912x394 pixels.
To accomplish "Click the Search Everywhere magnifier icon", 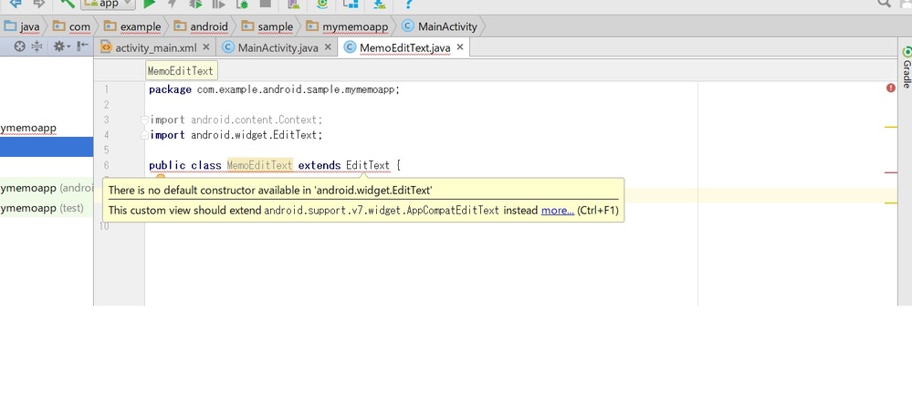I will (884, 5).
